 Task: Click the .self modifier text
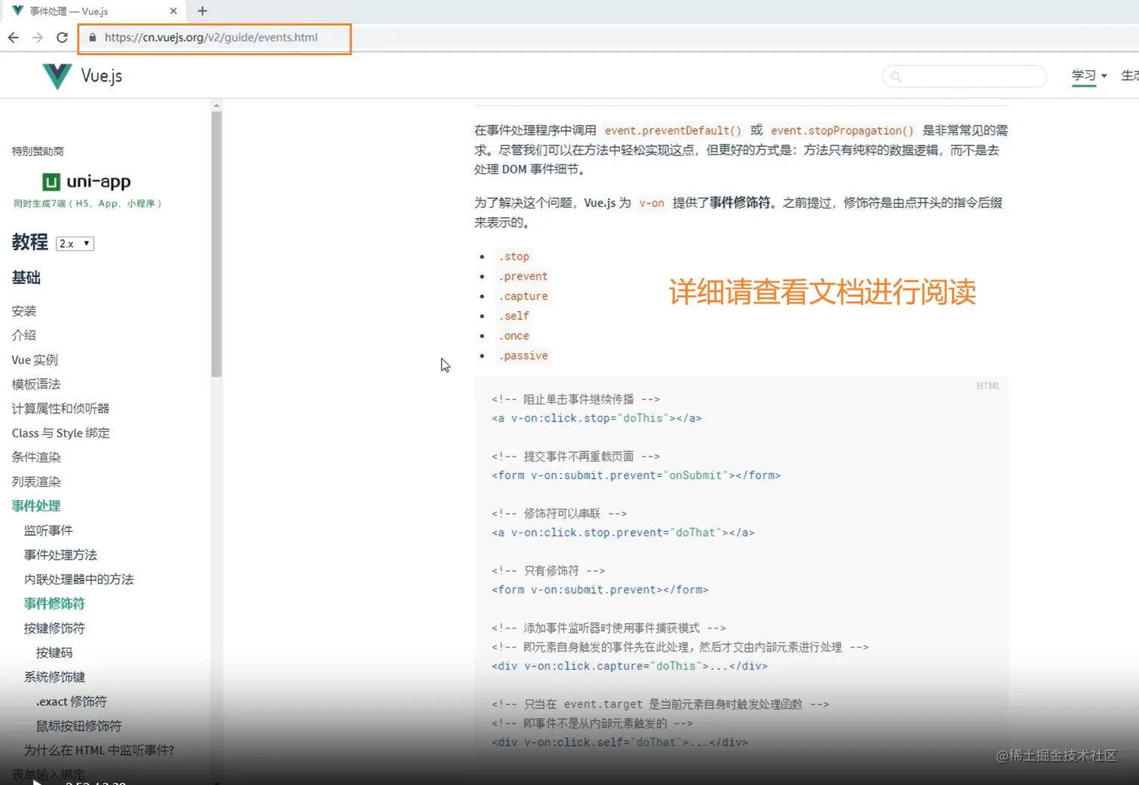(x=514, y=316)
